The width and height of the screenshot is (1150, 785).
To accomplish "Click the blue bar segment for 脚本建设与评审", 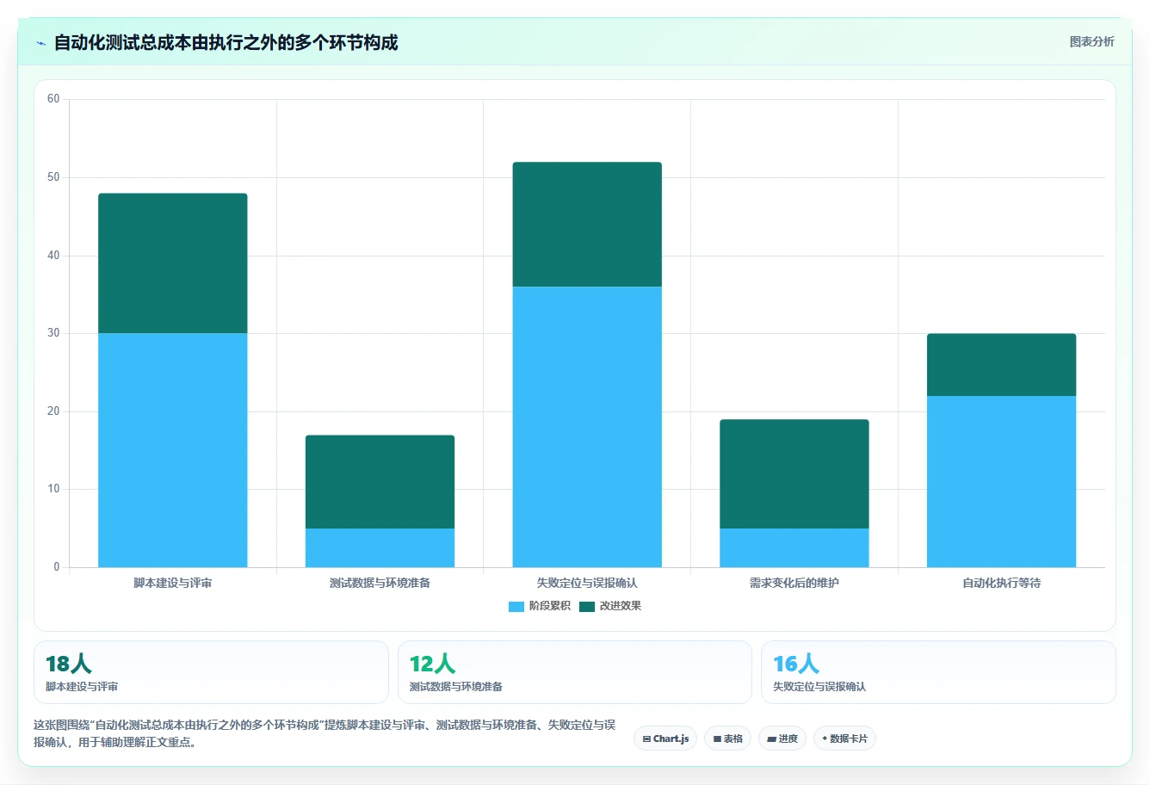I will click(173, 450).
